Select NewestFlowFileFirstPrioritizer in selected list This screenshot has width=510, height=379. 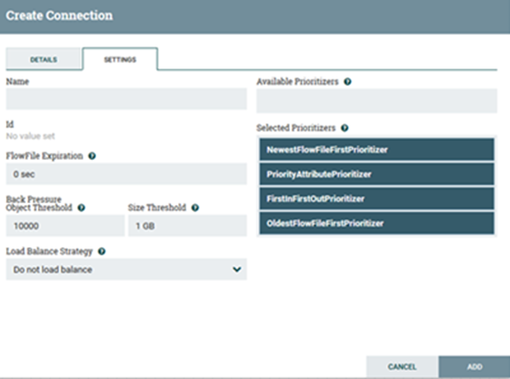(x=376, y=150)
